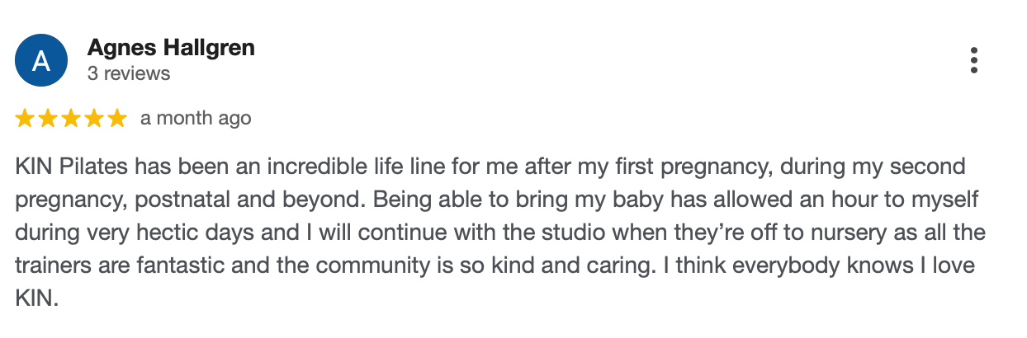Click the "3 reviews" text
This screenshot has width=1027, height=338.
pyautogui.click(x=129, y=73)
